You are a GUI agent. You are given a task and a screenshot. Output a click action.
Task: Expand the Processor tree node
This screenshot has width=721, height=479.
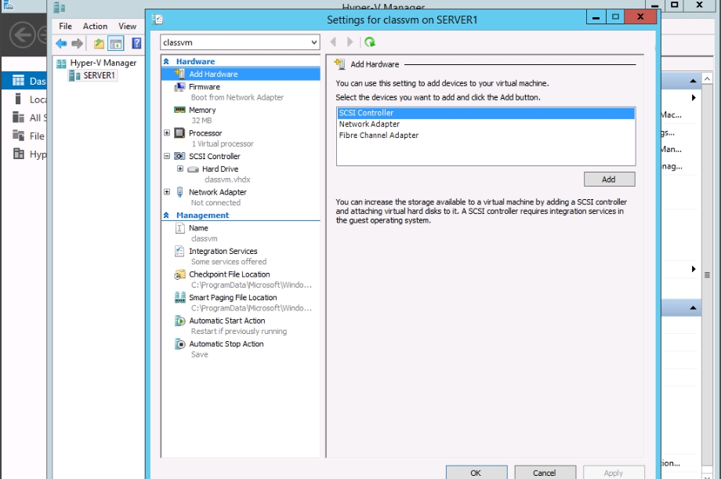[x=167, y=133]
